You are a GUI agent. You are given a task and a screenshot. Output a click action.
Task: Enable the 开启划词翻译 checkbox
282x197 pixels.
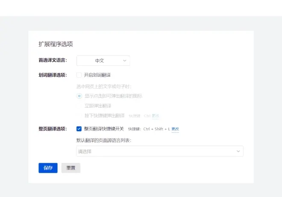pos(79,75)
